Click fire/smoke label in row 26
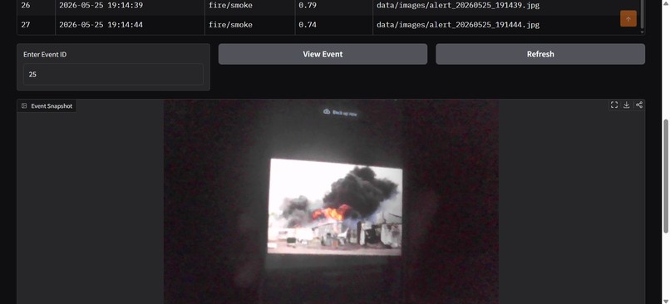670x304 pixels. pos(230,6)
